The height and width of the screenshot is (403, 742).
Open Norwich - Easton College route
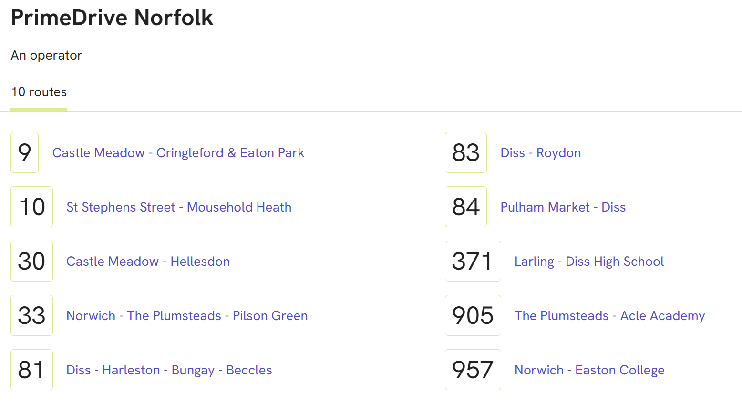tap(589, 370)
